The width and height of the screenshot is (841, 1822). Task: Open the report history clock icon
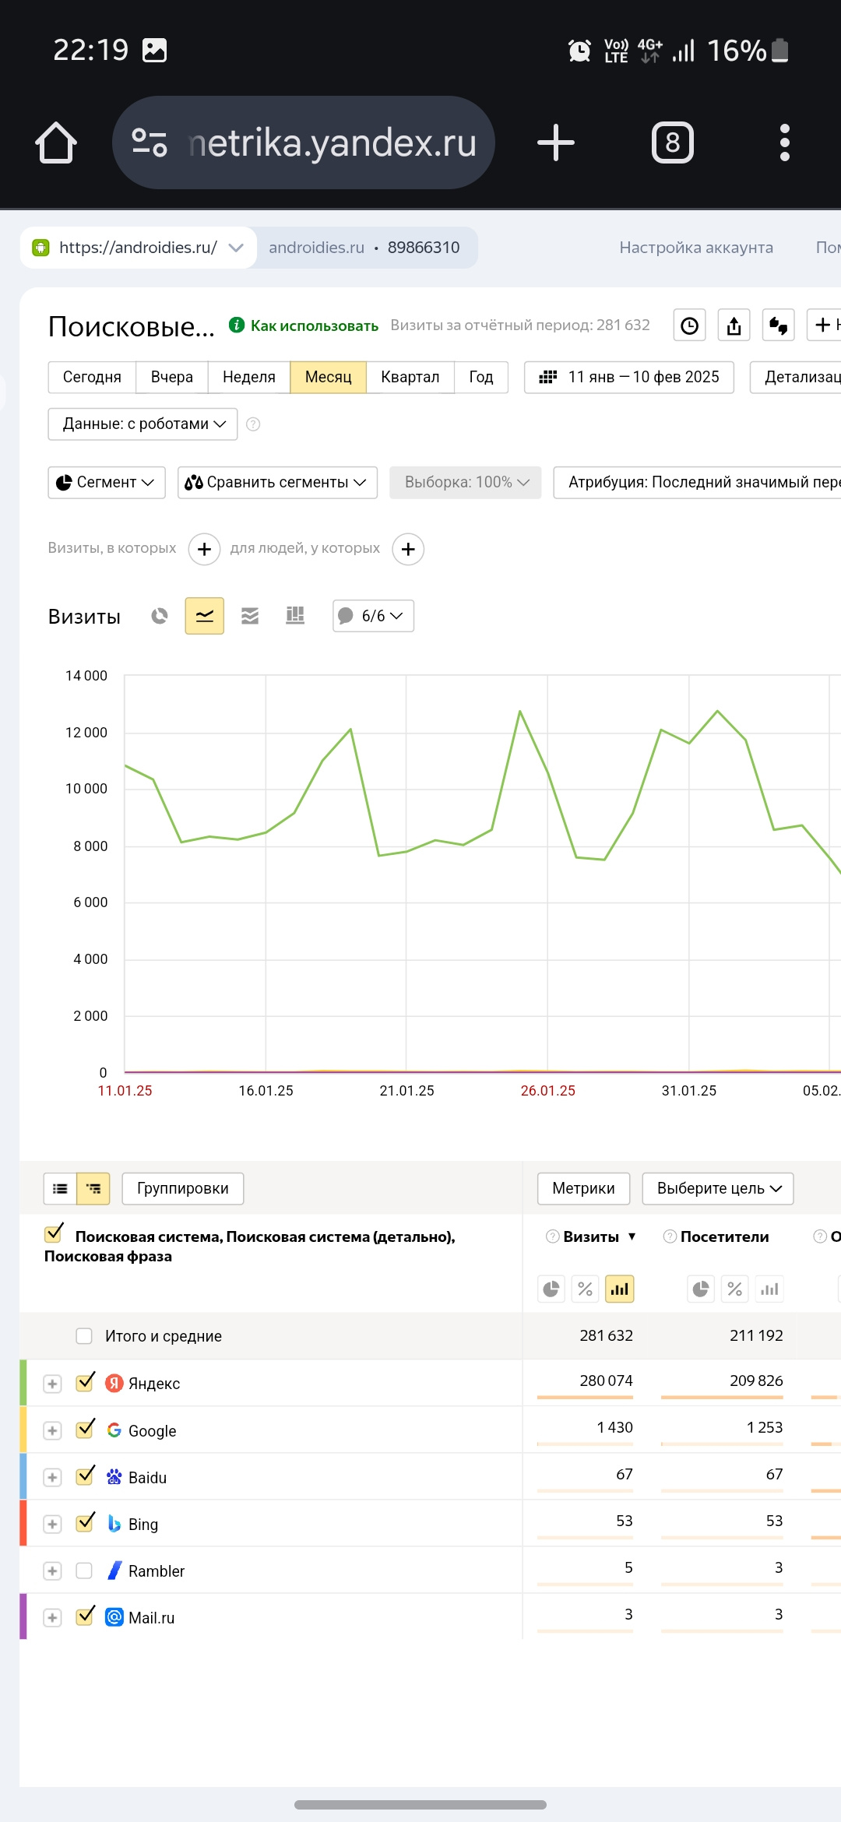[x=690, y=325]
